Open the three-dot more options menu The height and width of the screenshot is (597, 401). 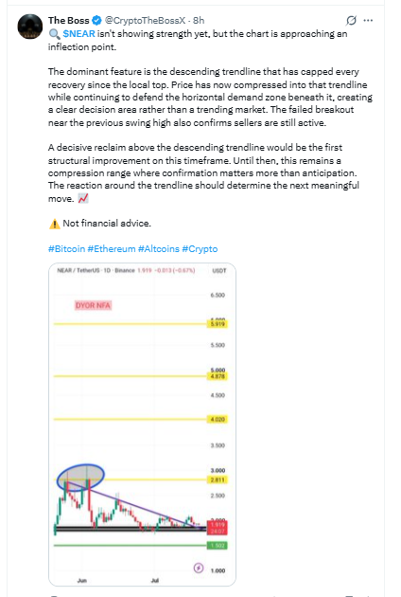[x=368, y=20]
